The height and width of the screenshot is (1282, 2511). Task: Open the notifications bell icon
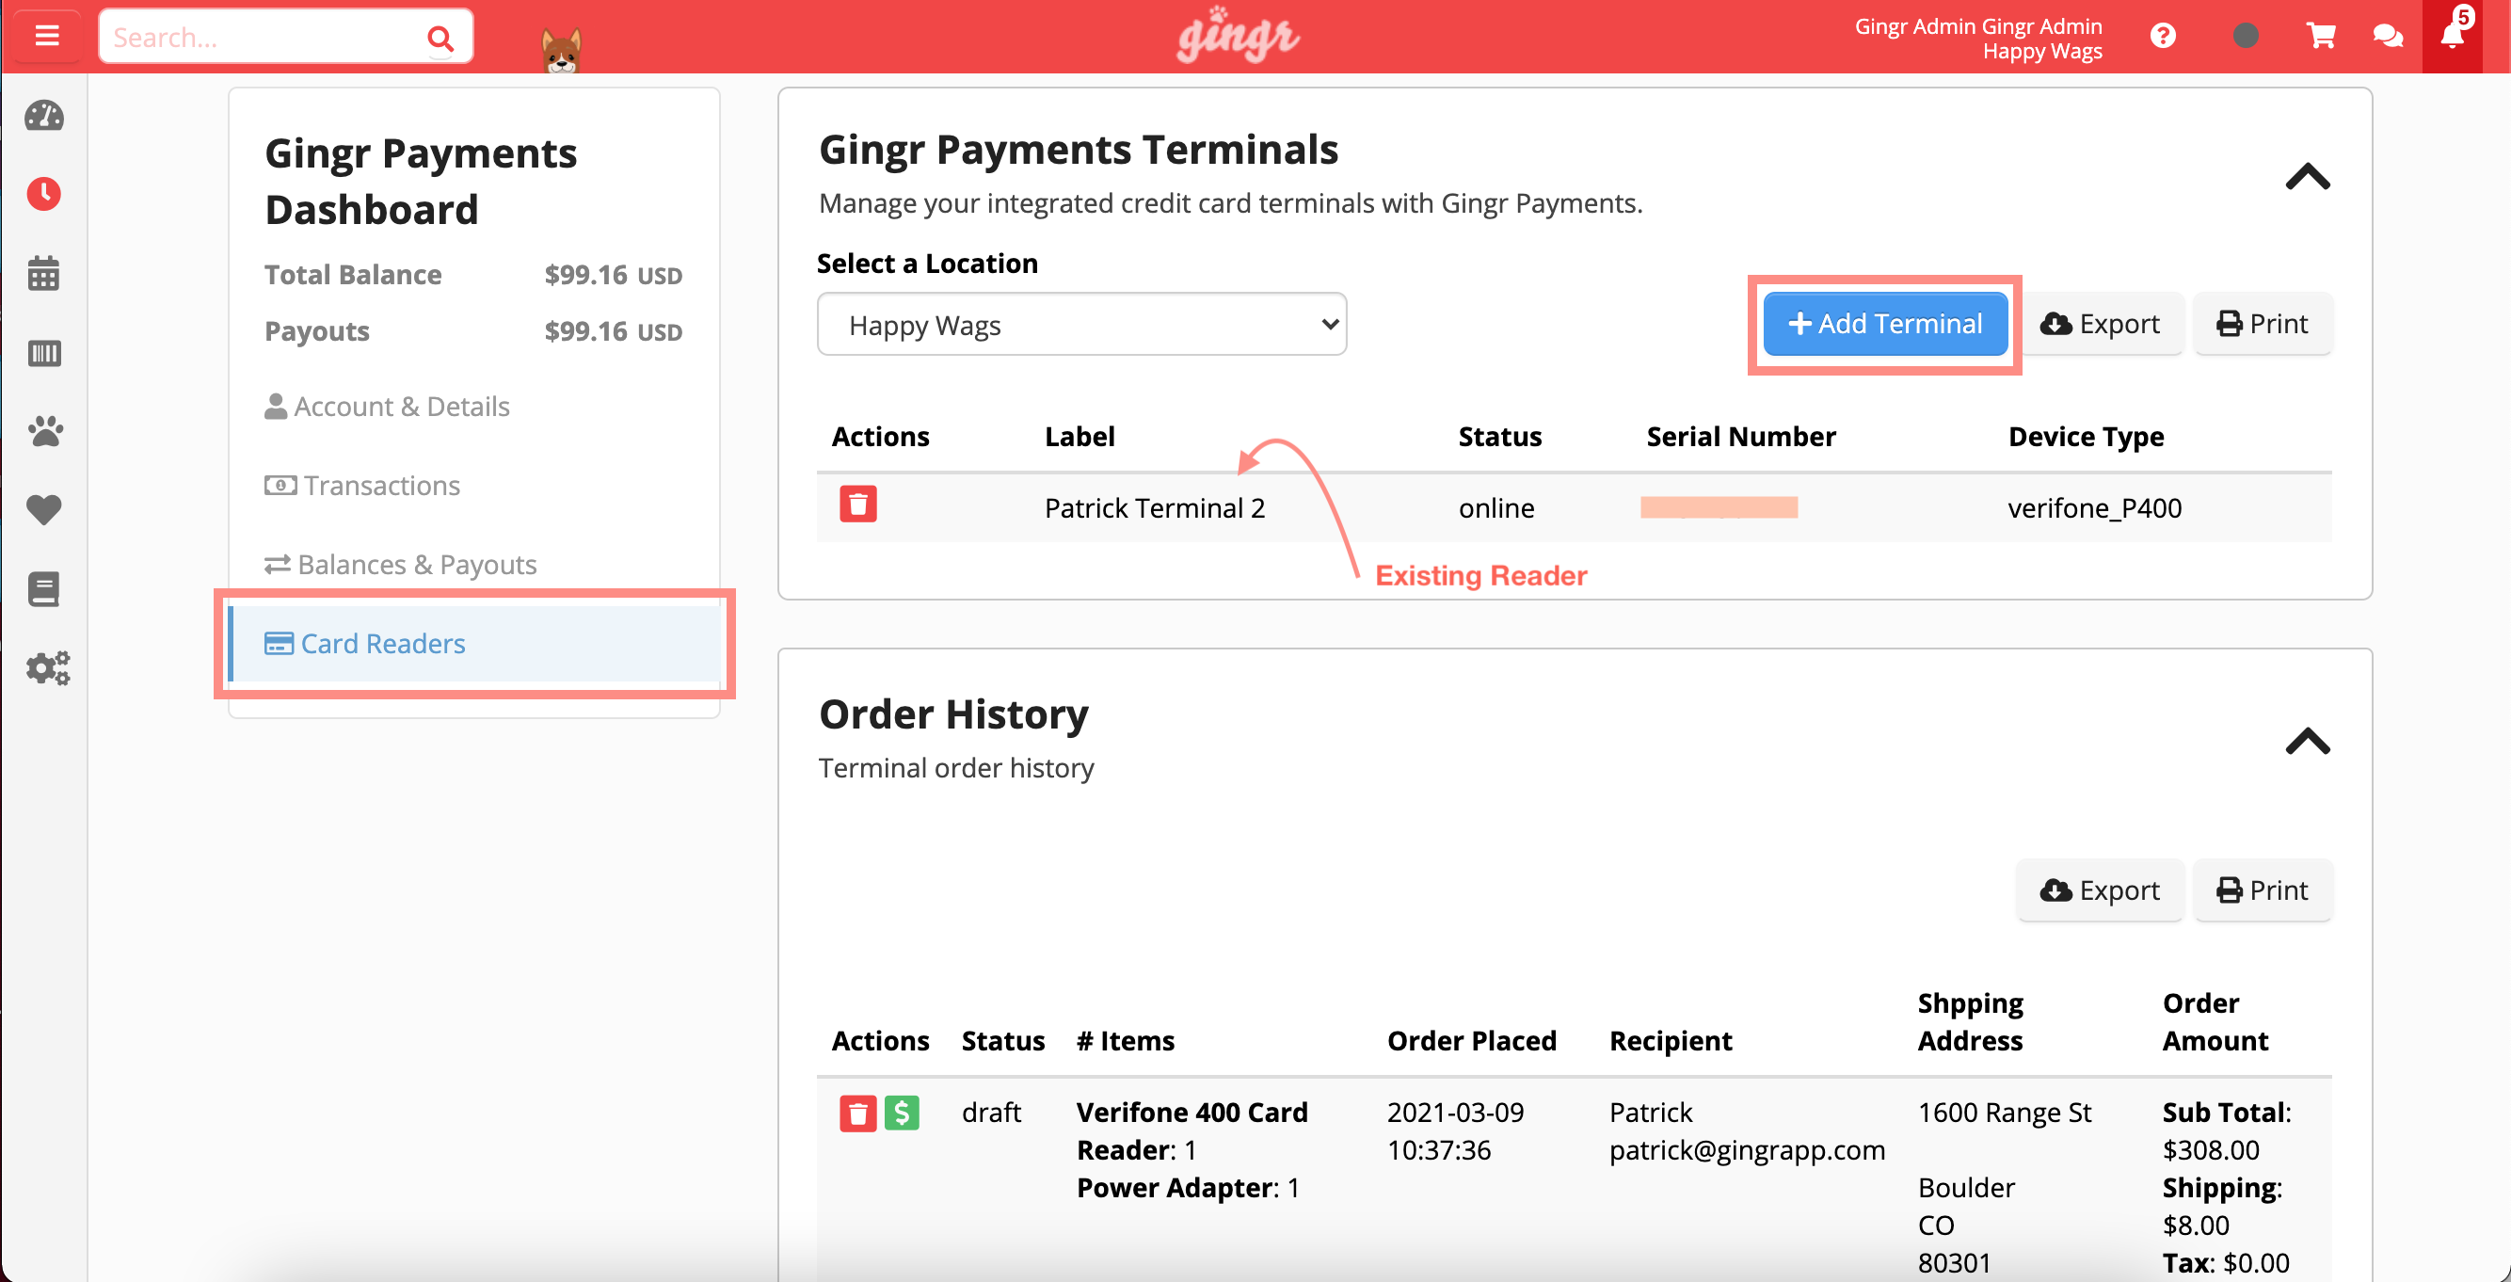pos(2452,34)
